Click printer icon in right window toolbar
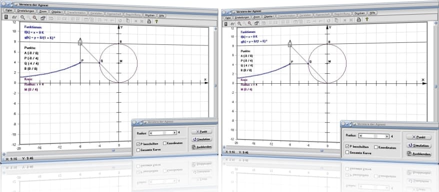Image resolution: width=439 pixels, height=192 pixels. click(x=358, y=19)
